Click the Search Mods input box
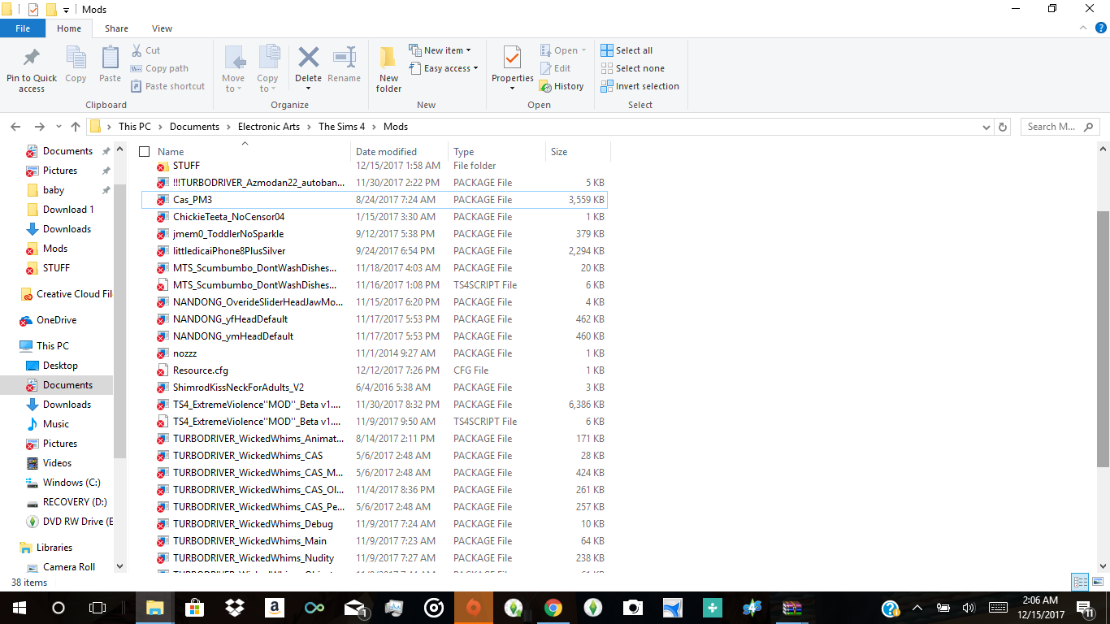This screenshot has height=624, width=1110. click(x=1060, y=127)
